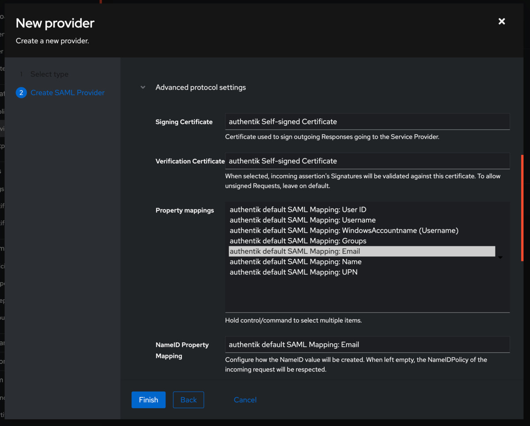Select the Groups SAML mapping

point(362,241)
